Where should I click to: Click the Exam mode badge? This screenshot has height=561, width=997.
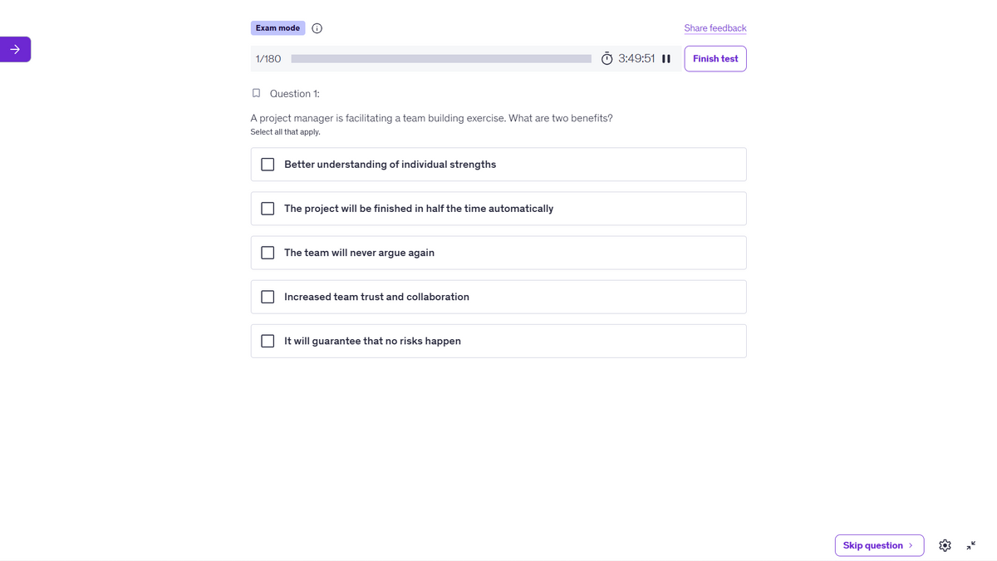277,28
